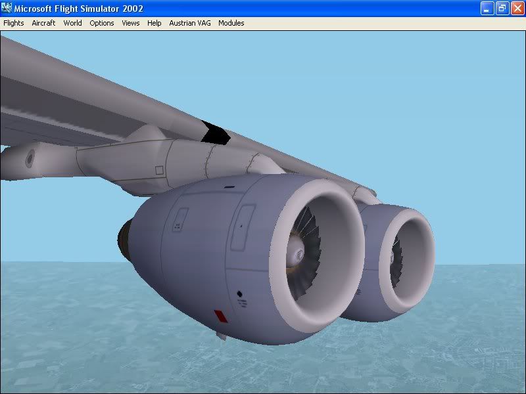
Task: Restore down the Flight Simulator window
Action: (502, 9)
